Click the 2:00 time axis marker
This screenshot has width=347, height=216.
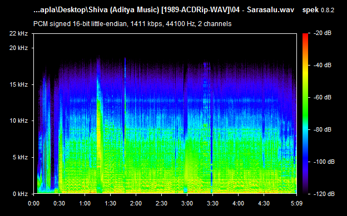(136, 203)
